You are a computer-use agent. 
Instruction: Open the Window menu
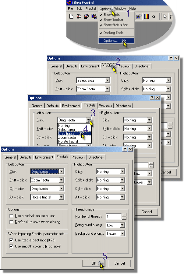pyautogui.click(x=120, y=9)
